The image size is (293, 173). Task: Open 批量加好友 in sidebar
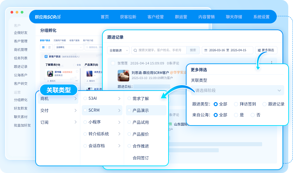coord(22,126)
